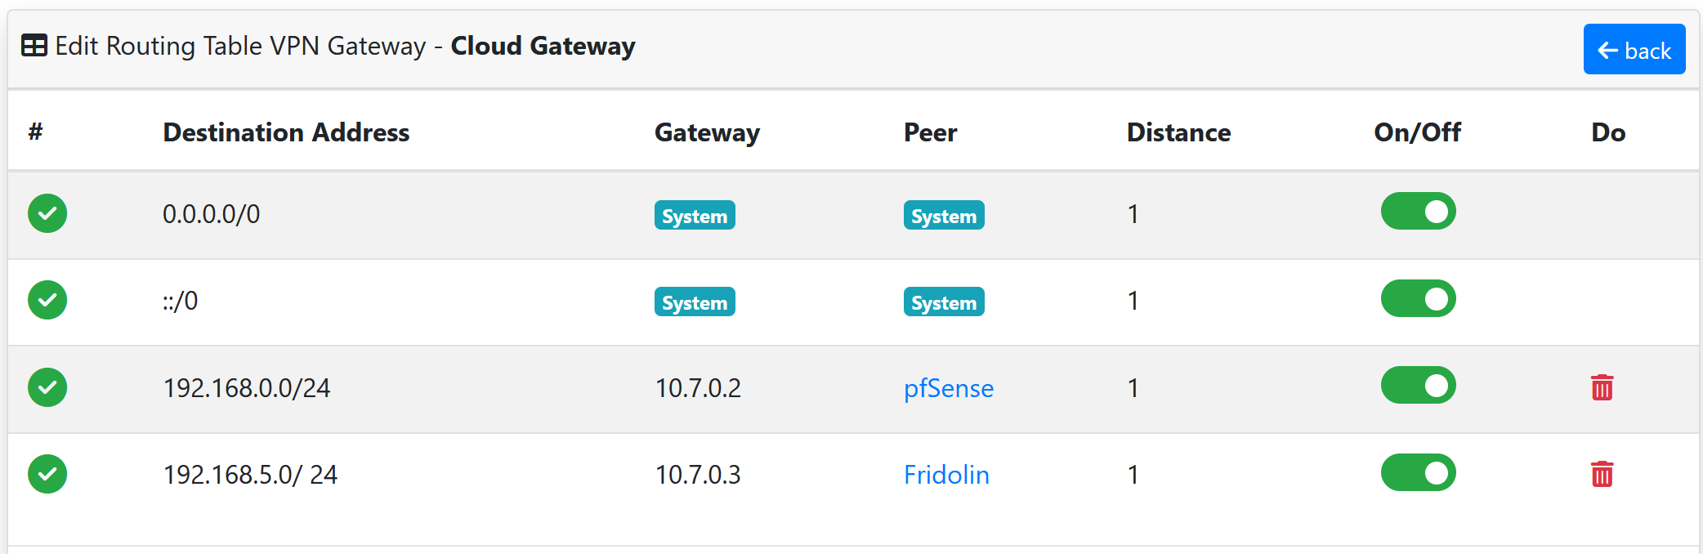Switch off the pfSense route toggle
The width and height of the screenshot is (1703, 554).
coord(1418,386)
